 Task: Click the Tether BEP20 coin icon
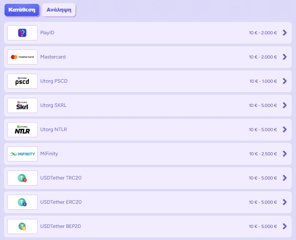(22, 226)
